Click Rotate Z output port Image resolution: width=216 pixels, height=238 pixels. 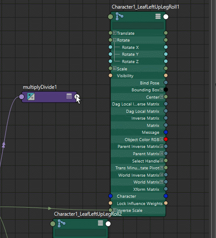(166, 61)
